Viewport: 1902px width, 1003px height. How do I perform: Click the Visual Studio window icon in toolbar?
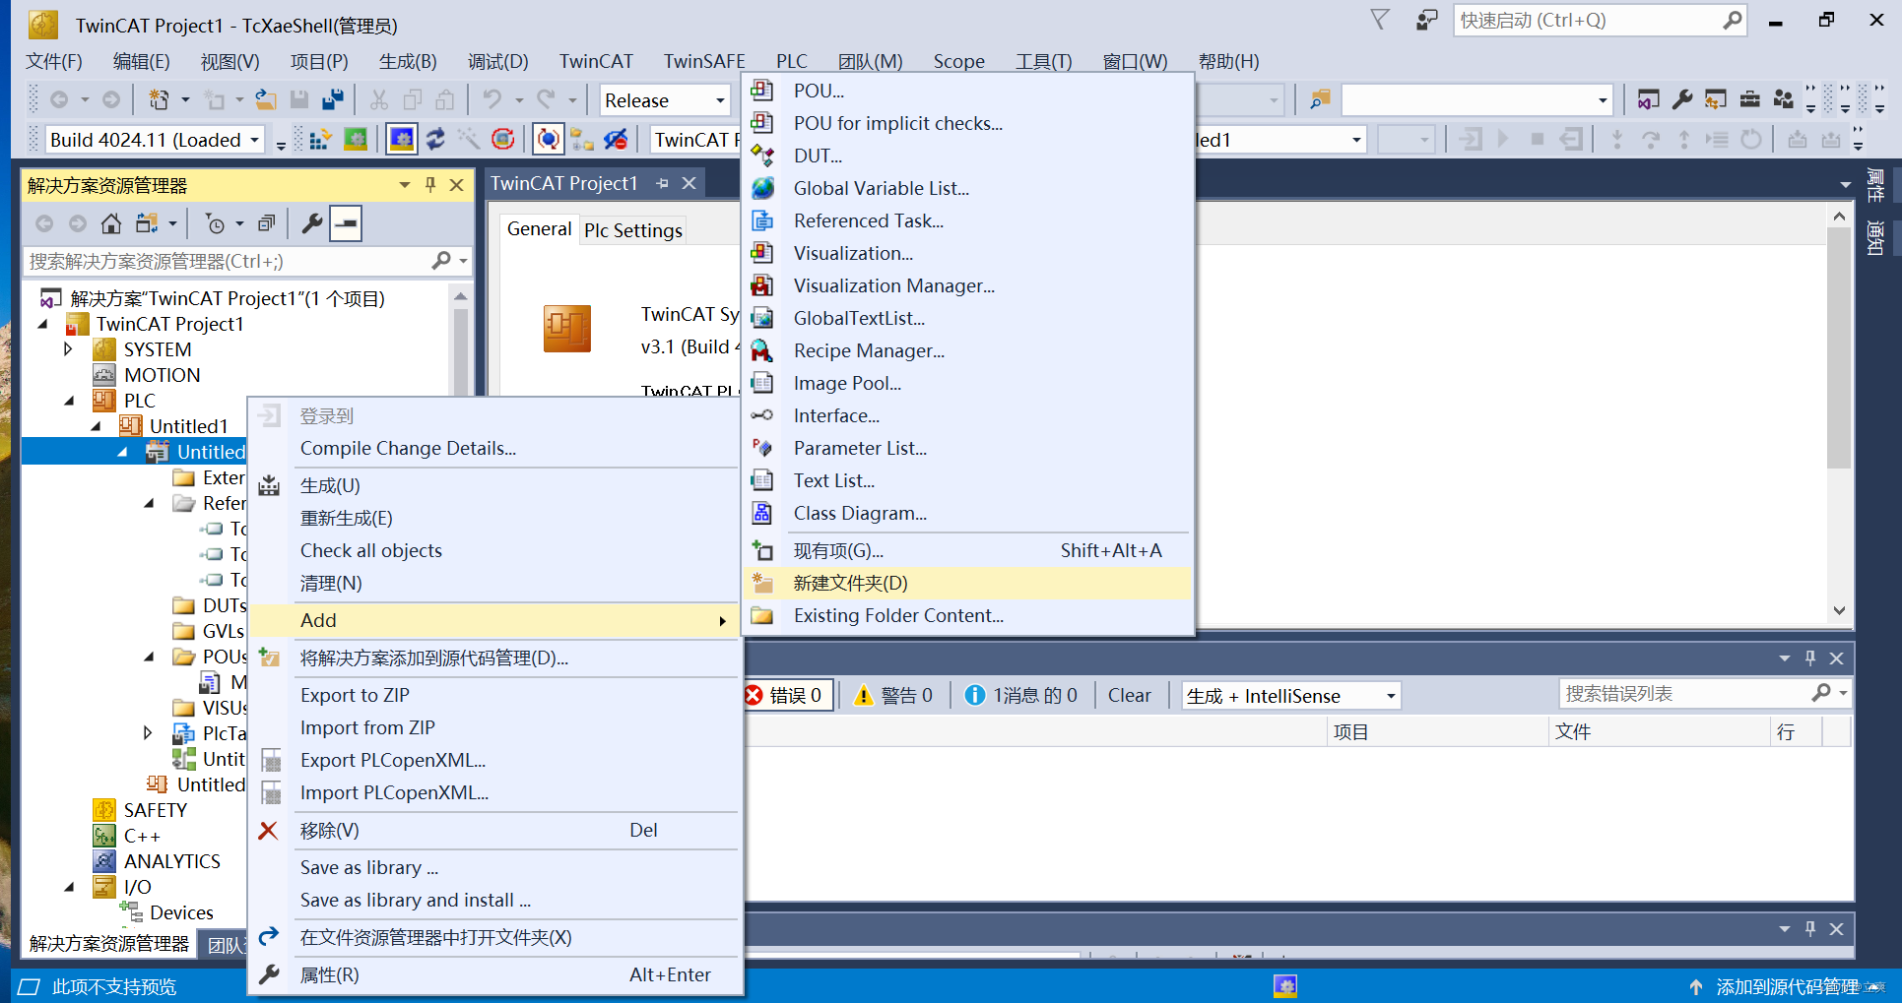pos(1648,99)
